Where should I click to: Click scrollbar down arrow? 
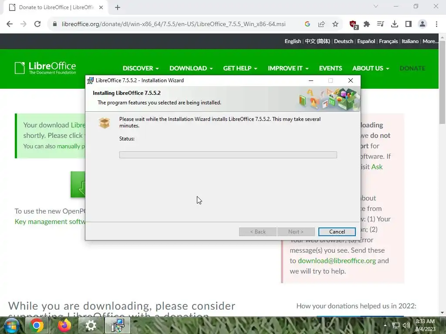point(442,313)
